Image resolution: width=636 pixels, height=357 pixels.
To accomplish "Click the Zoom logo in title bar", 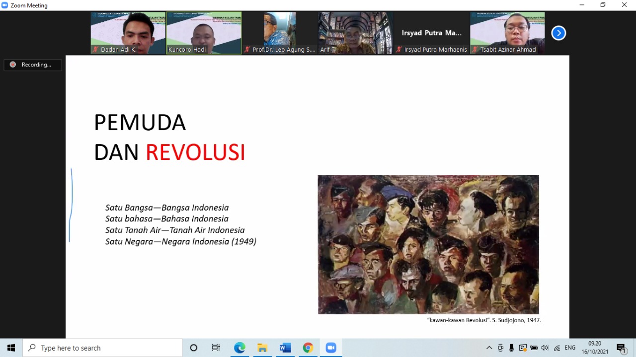I will click(5, 5).
